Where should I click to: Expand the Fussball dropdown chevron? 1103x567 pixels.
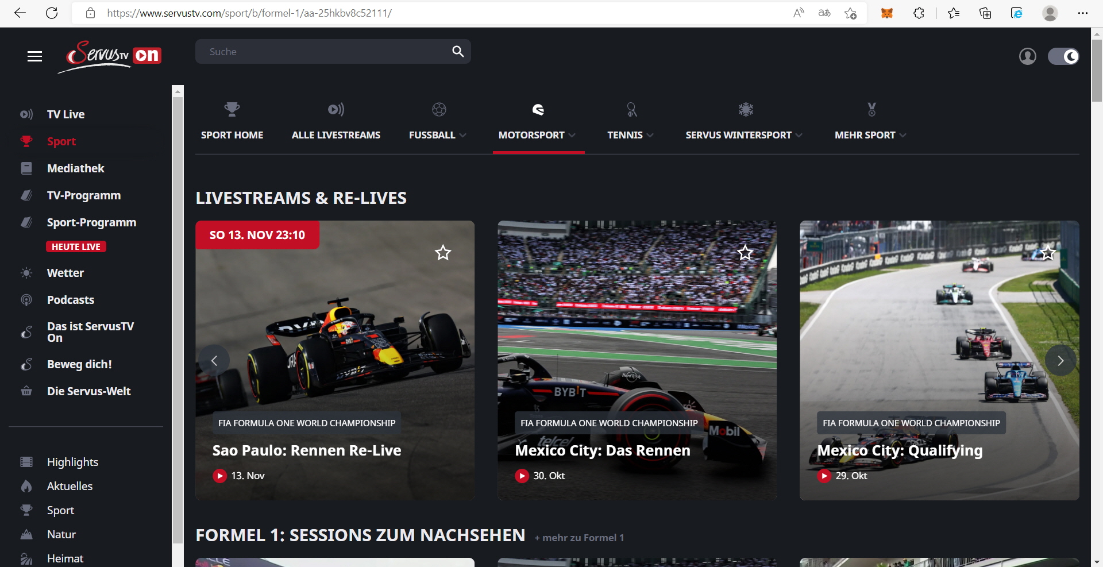[x=462, y=136]
